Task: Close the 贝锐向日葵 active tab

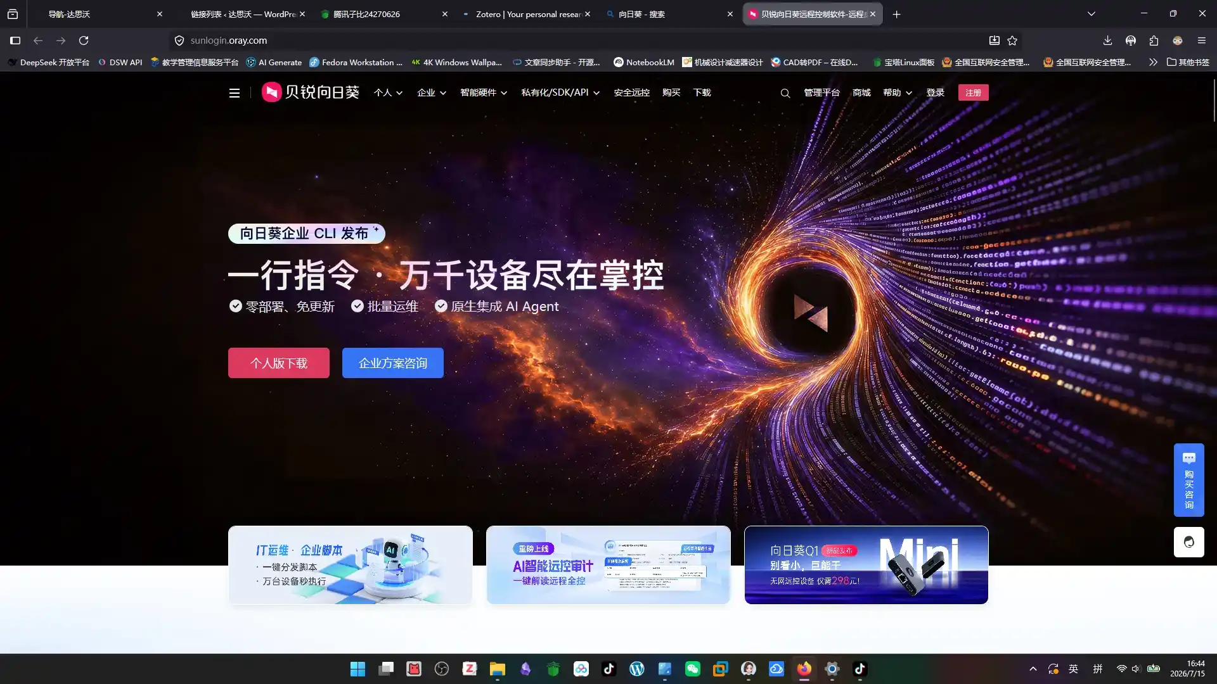Action: tap(873, 14)
